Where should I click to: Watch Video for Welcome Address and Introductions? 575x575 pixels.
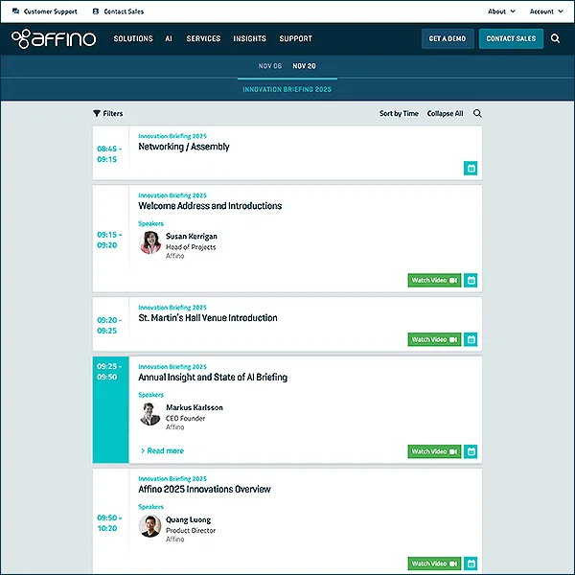tap(434, 281)
